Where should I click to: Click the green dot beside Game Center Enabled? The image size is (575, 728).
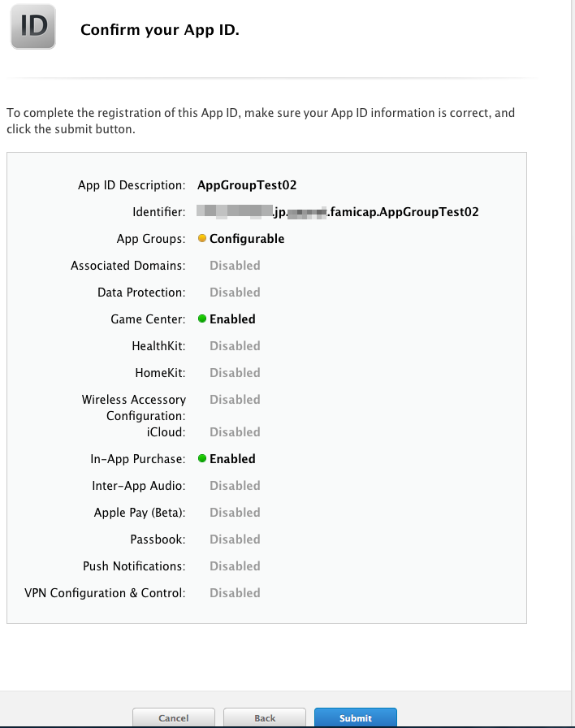point(202,318)
